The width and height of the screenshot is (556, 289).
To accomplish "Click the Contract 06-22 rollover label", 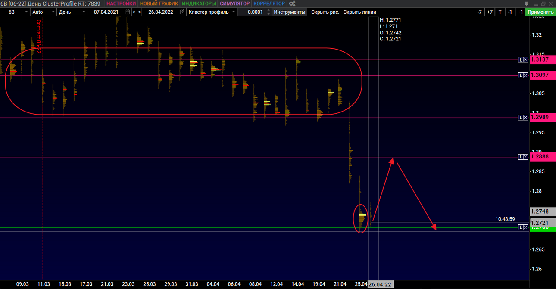I will coord(38,37).
